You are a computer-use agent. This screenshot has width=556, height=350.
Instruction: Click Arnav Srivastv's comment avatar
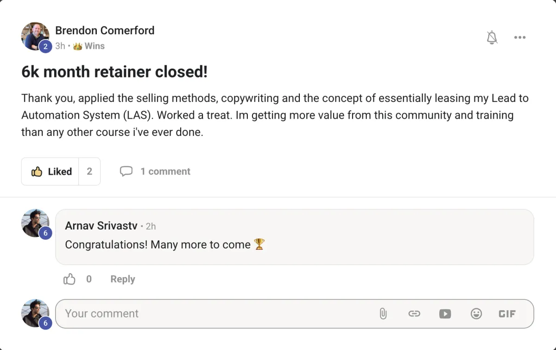pyautogui.click(x=36, y=223)
